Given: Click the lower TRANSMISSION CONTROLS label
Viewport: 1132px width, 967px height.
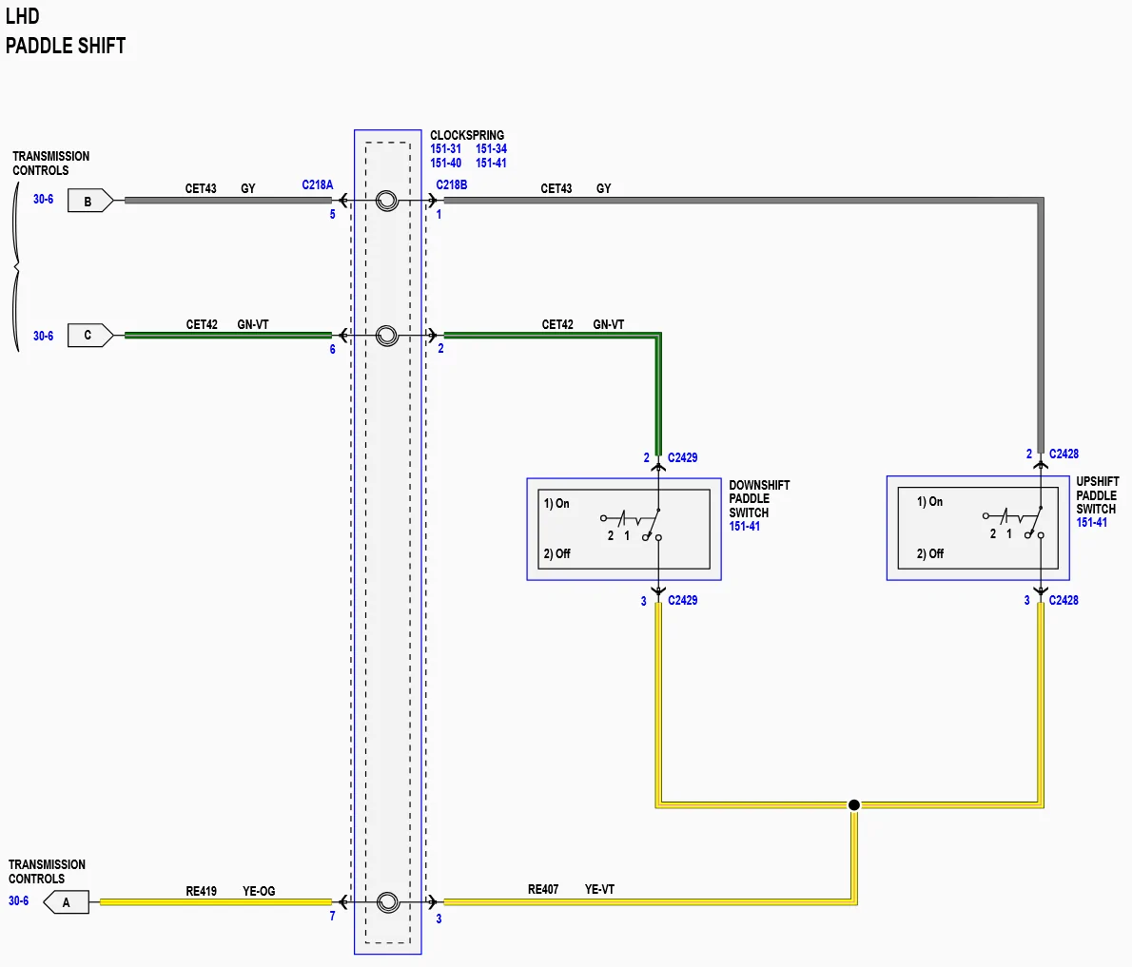Looking at the screenshot, I should point(47,872).
